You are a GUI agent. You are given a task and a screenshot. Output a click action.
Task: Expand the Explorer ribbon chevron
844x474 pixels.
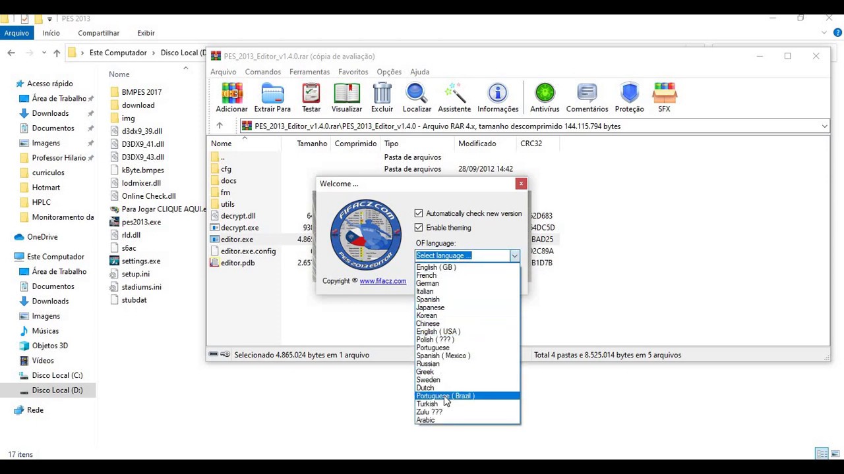824,33
